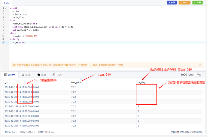The height and width of the screenshot is (137, 207).
Task: Close the 1000-row limit warning banner
Action: pyautogui.click(x=200, y=65)
